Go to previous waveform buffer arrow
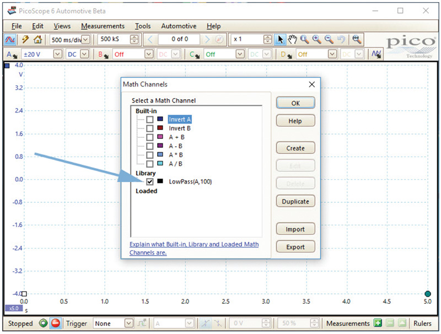The image size is (441, 334). (x=150, y=39)
